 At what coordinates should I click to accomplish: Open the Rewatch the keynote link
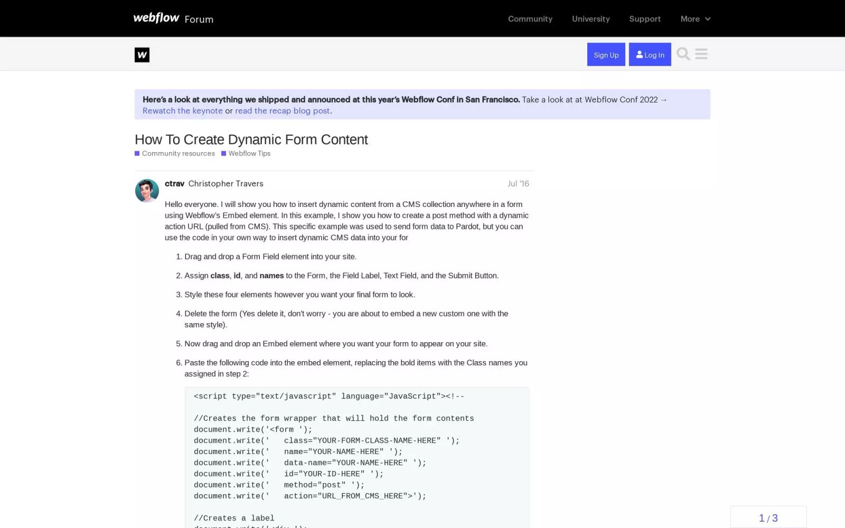tap(182, 110)
